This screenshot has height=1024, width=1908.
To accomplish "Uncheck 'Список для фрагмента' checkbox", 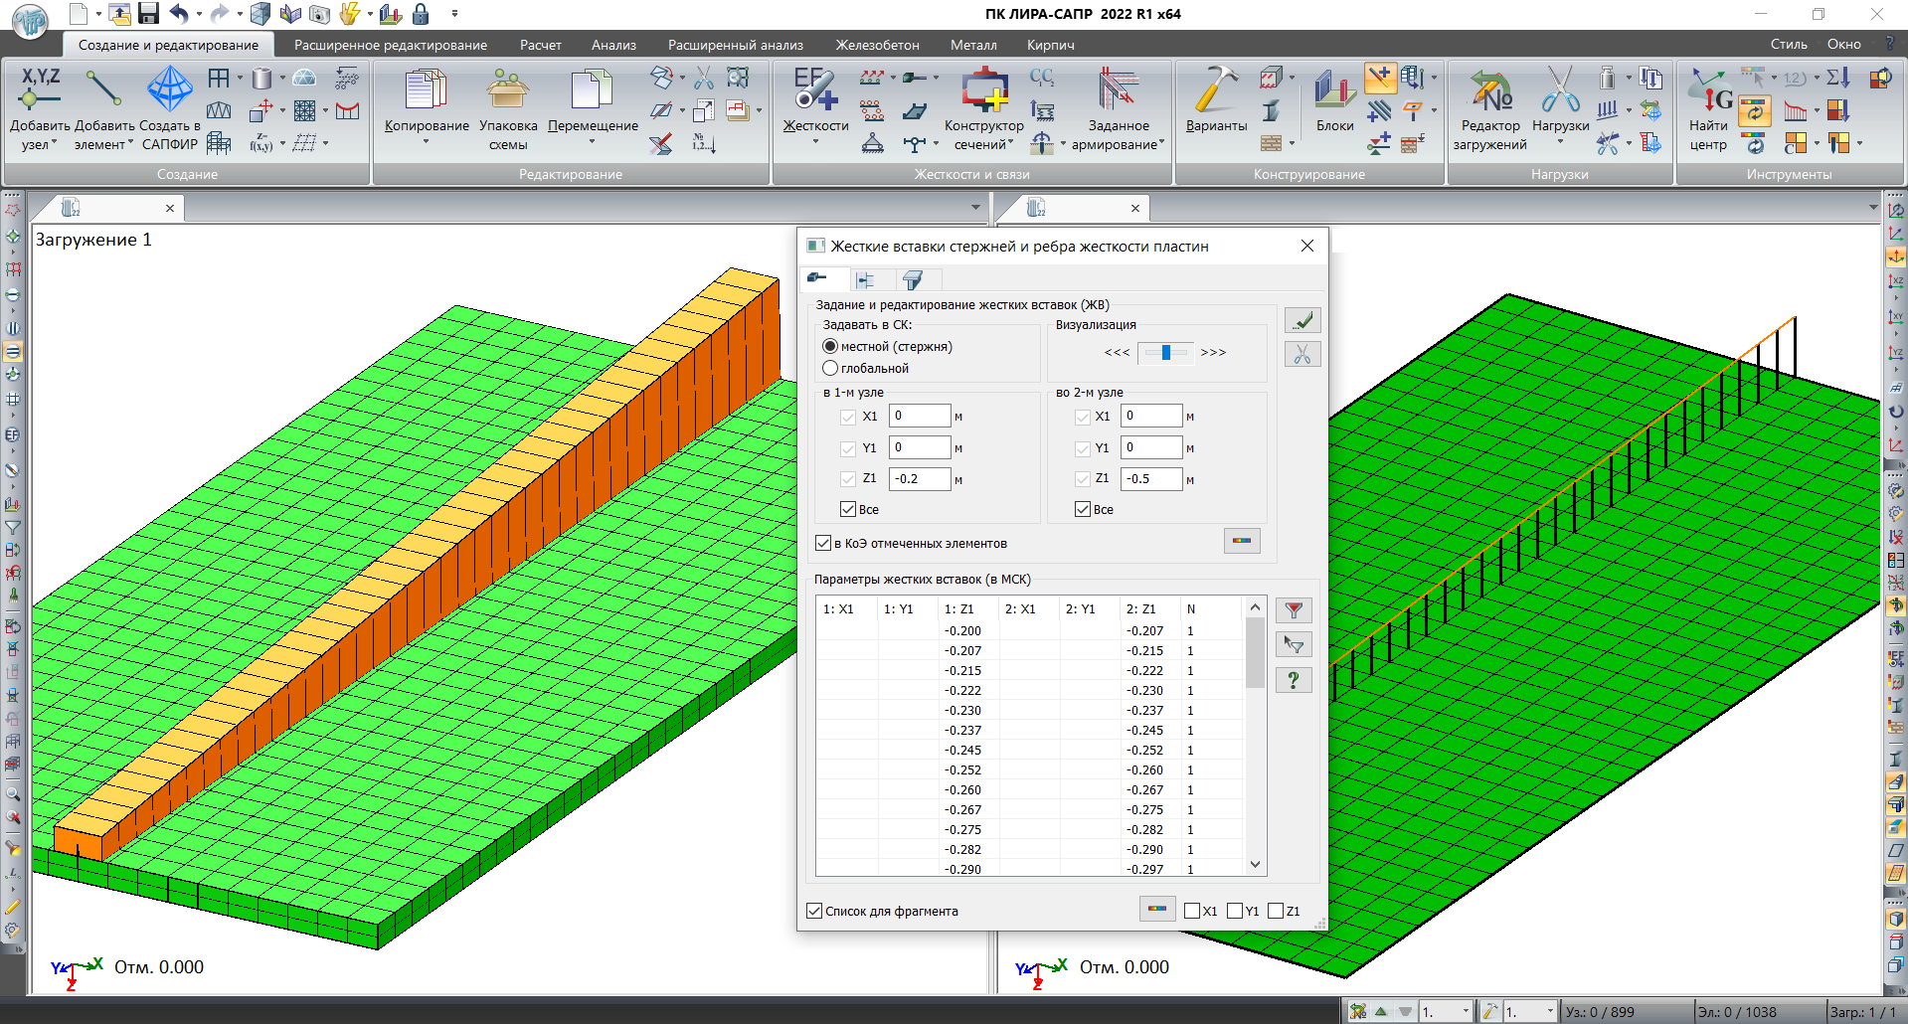I will pyautogui.click(x=814, y=912).
